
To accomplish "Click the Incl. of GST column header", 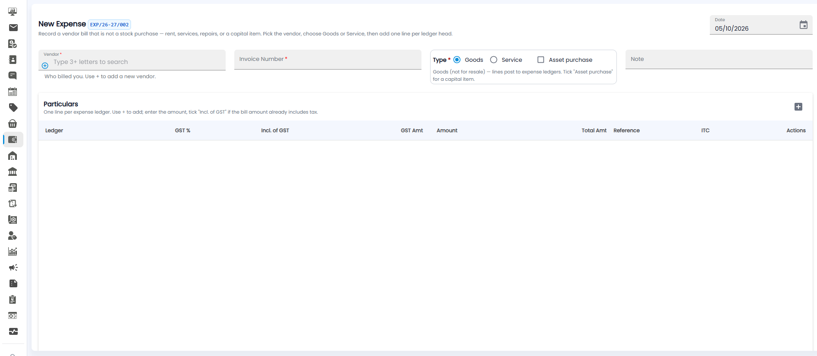I will click(x=275, y=130).
